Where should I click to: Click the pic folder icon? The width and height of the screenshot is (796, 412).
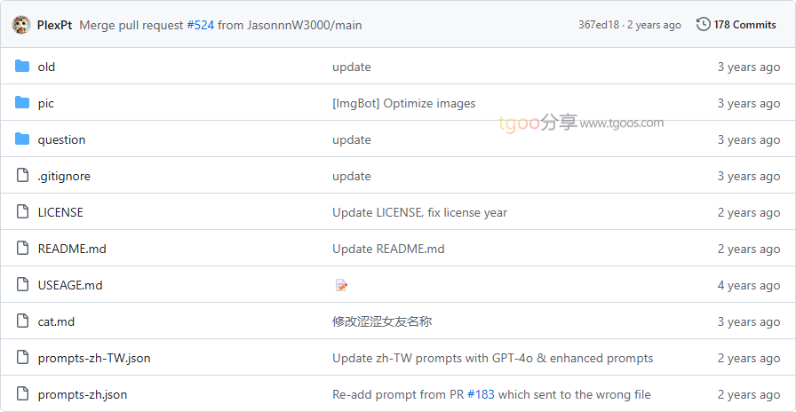tap(22, 103)
